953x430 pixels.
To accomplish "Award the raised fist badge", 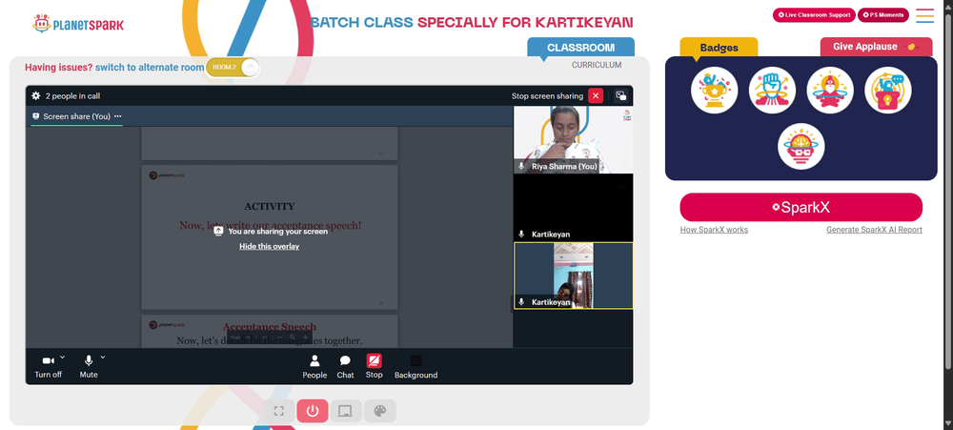I will 772,90.
